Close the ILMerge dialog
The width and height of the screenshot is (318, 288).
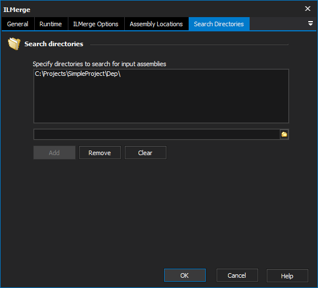(308, 9)
